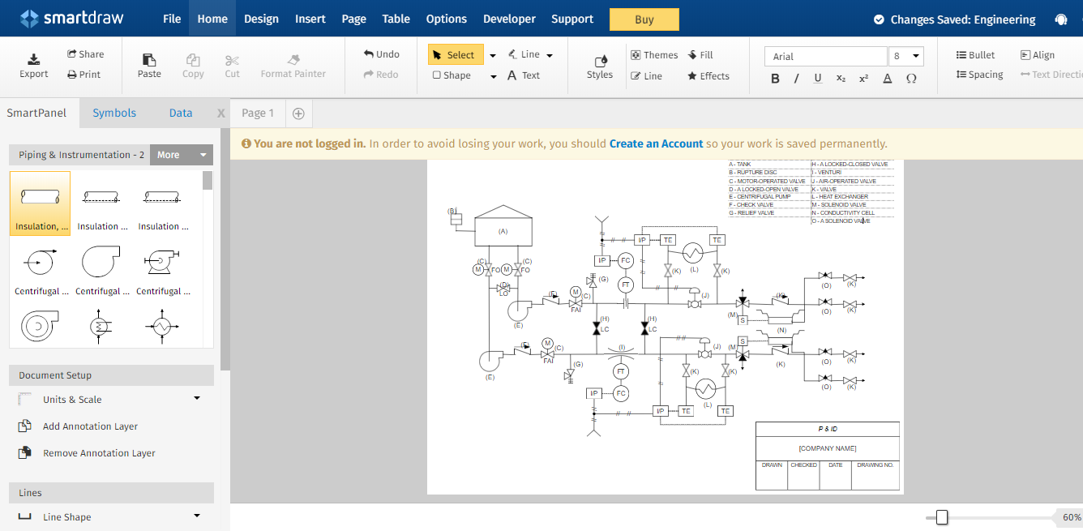The width and height of the screenshot is (1083, 531).
Task: Open the Insert tab
Action: pyautogui.click(x=310, y=19)
